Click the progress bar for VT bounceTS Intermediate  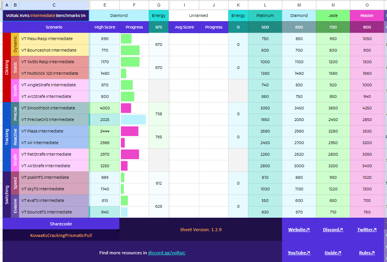124,212
